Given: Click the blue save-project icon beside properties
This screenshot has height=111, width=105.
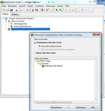Looking at the screenshot, I should 37,10.
